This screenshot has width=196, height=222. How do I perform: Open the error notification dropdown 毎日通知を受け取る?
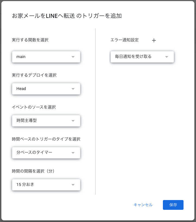(142, 57)
